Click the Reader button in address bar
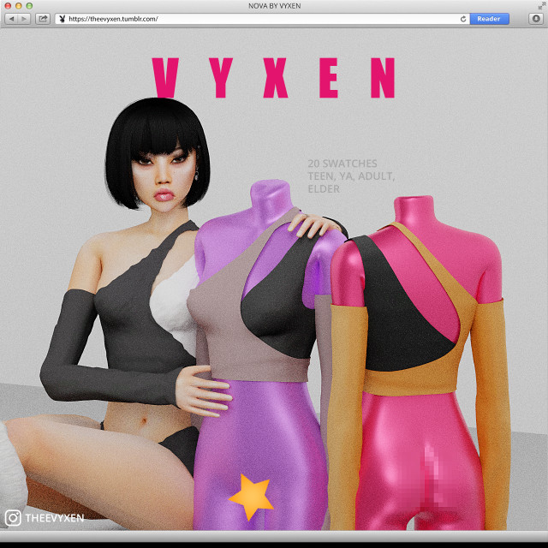 [489, 19]
